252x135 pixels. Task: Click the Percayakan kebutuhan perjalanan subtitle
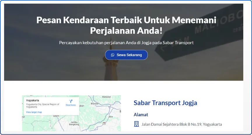[x=126, y=43]
